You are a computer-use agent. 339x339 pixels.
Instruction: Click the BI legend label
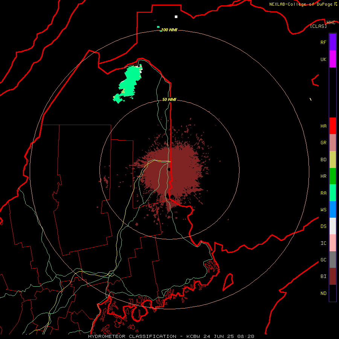(323, 276)
